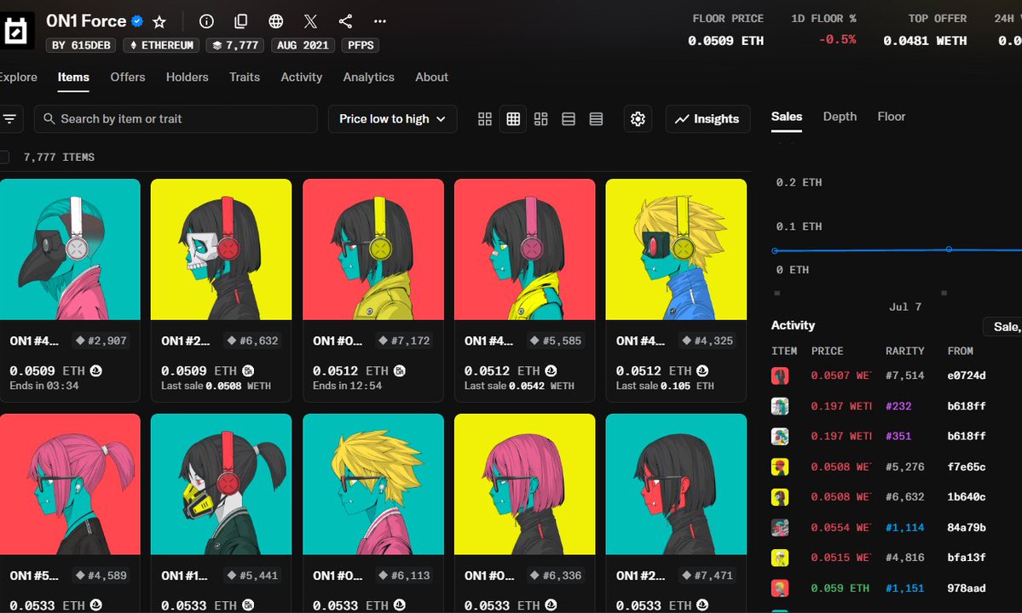1022x613 pixels.
Task: Click the share icon
Action: click(x=345, y=21)
